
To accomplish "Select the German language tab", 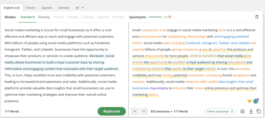I will (64, 8).
